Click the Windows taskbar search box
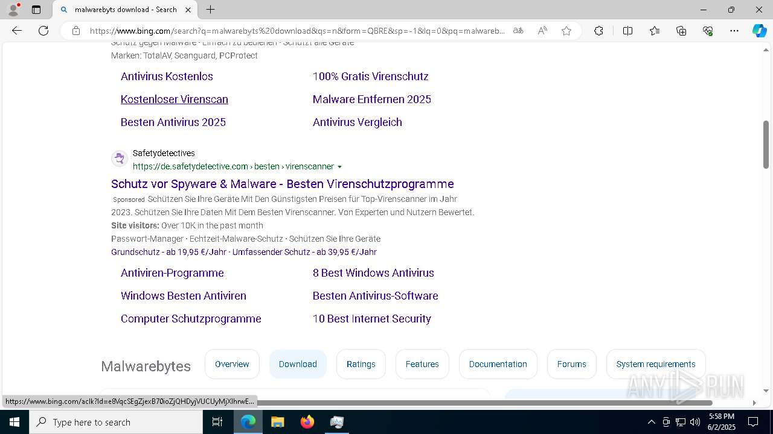The image size is (773, 434). click(116, 422)
